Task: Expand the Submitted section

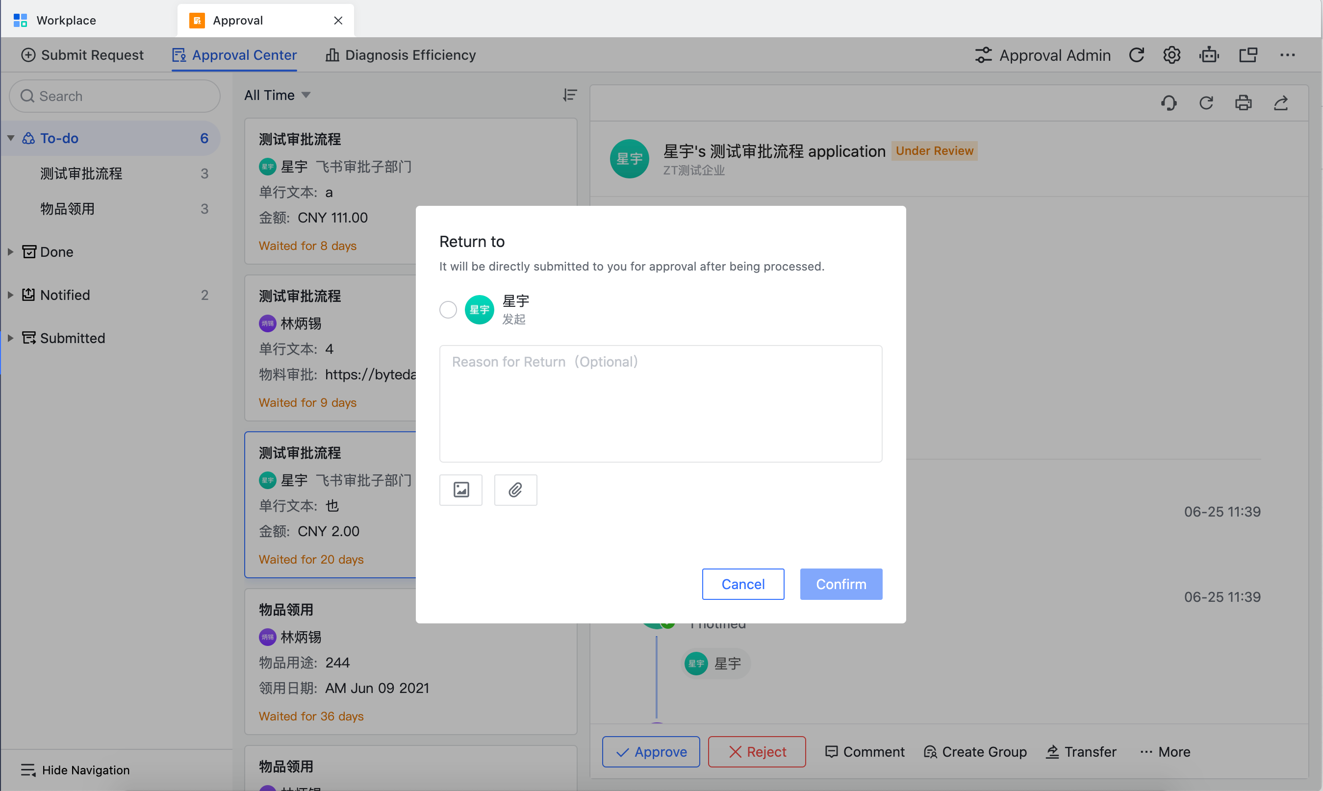Action: [x=10, y=338]
